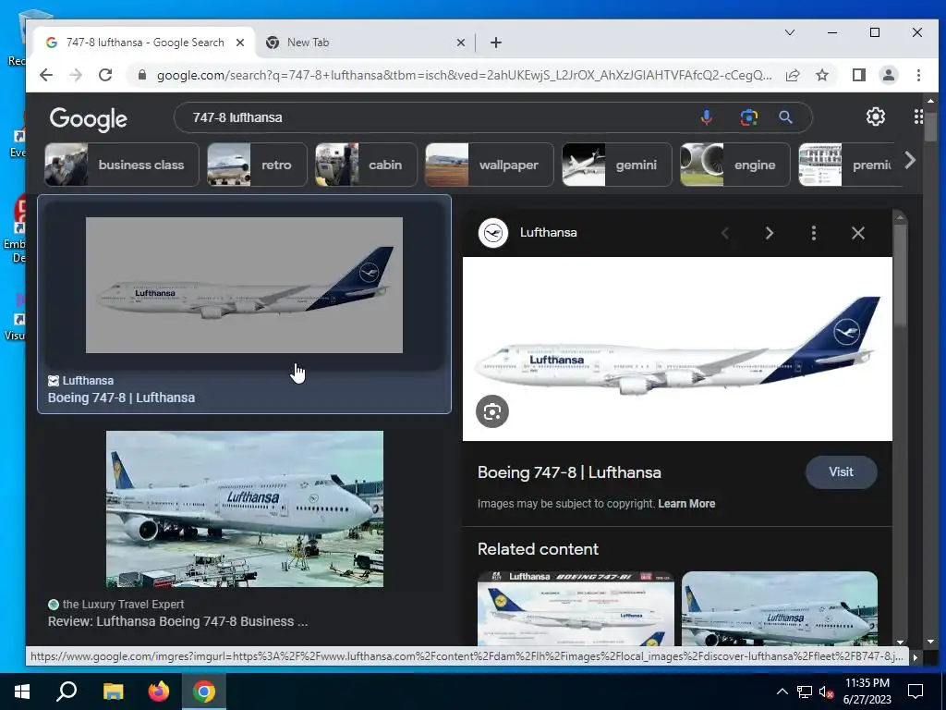This screenshot has width=946, height=710.
Task: Open Boeing 747-8 | Lufthansa preview title
Action: pyautogui.click(x=569, y=472)
